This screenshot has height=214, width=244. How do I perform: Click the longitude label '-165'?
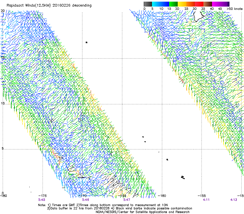click(122, 196)
